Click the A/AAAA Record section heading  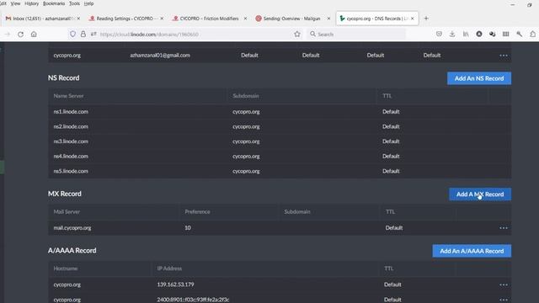click(72, 251)
